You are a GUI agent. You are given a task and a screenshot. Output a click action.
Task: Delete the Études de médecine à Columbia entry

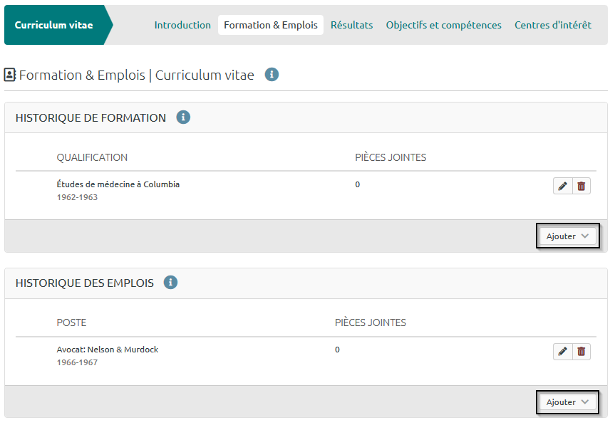[582, 187]
